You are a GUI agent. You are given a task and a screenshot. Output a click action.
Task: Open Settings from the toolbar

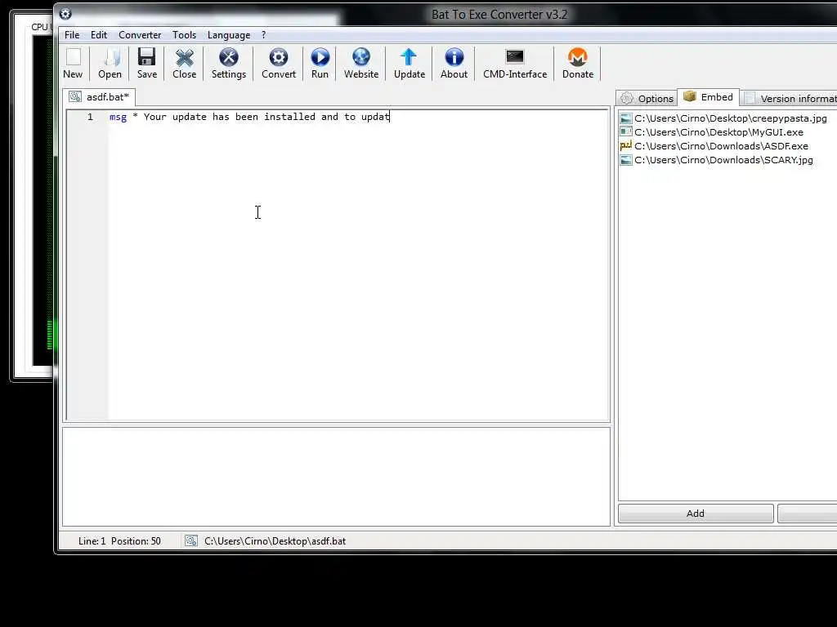(x=229, y=63)
